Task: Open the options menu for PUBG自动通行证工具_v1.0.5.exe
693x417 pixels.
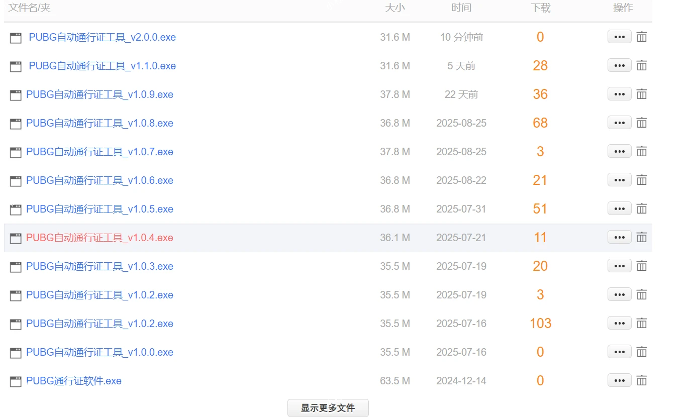Action: 619,208
